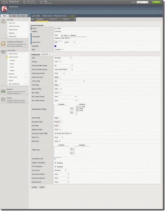Select the Host destination type radio
The width and height of the screenshot is (165, 211).
tap(62, 35)
